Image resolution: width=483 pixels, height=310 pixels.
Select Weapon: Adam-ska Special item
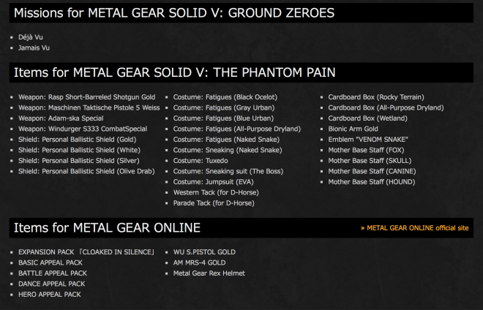click(x=61, y=118)
